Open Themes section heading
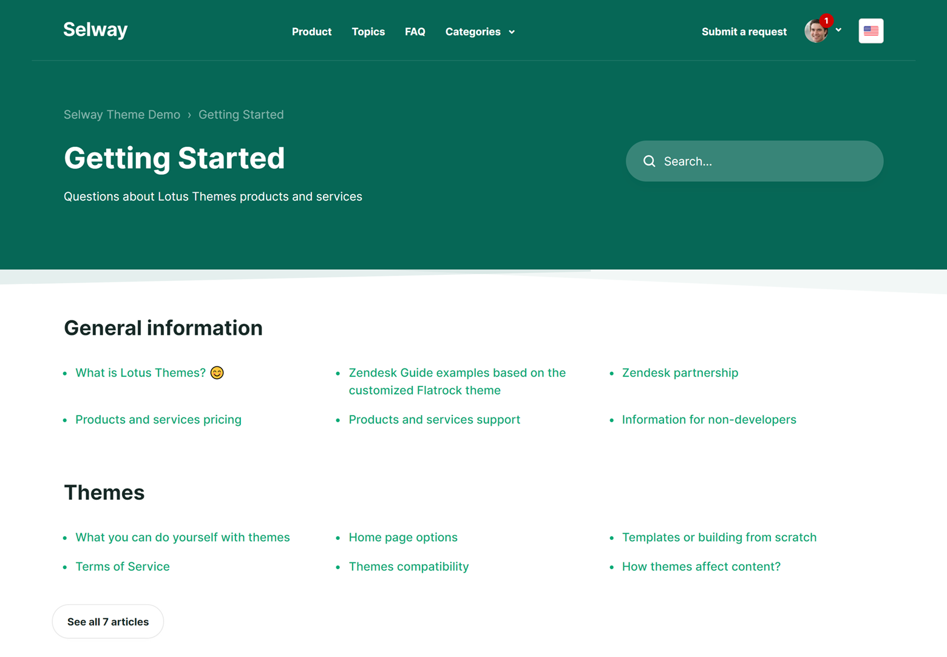 [x=104, y=493]
